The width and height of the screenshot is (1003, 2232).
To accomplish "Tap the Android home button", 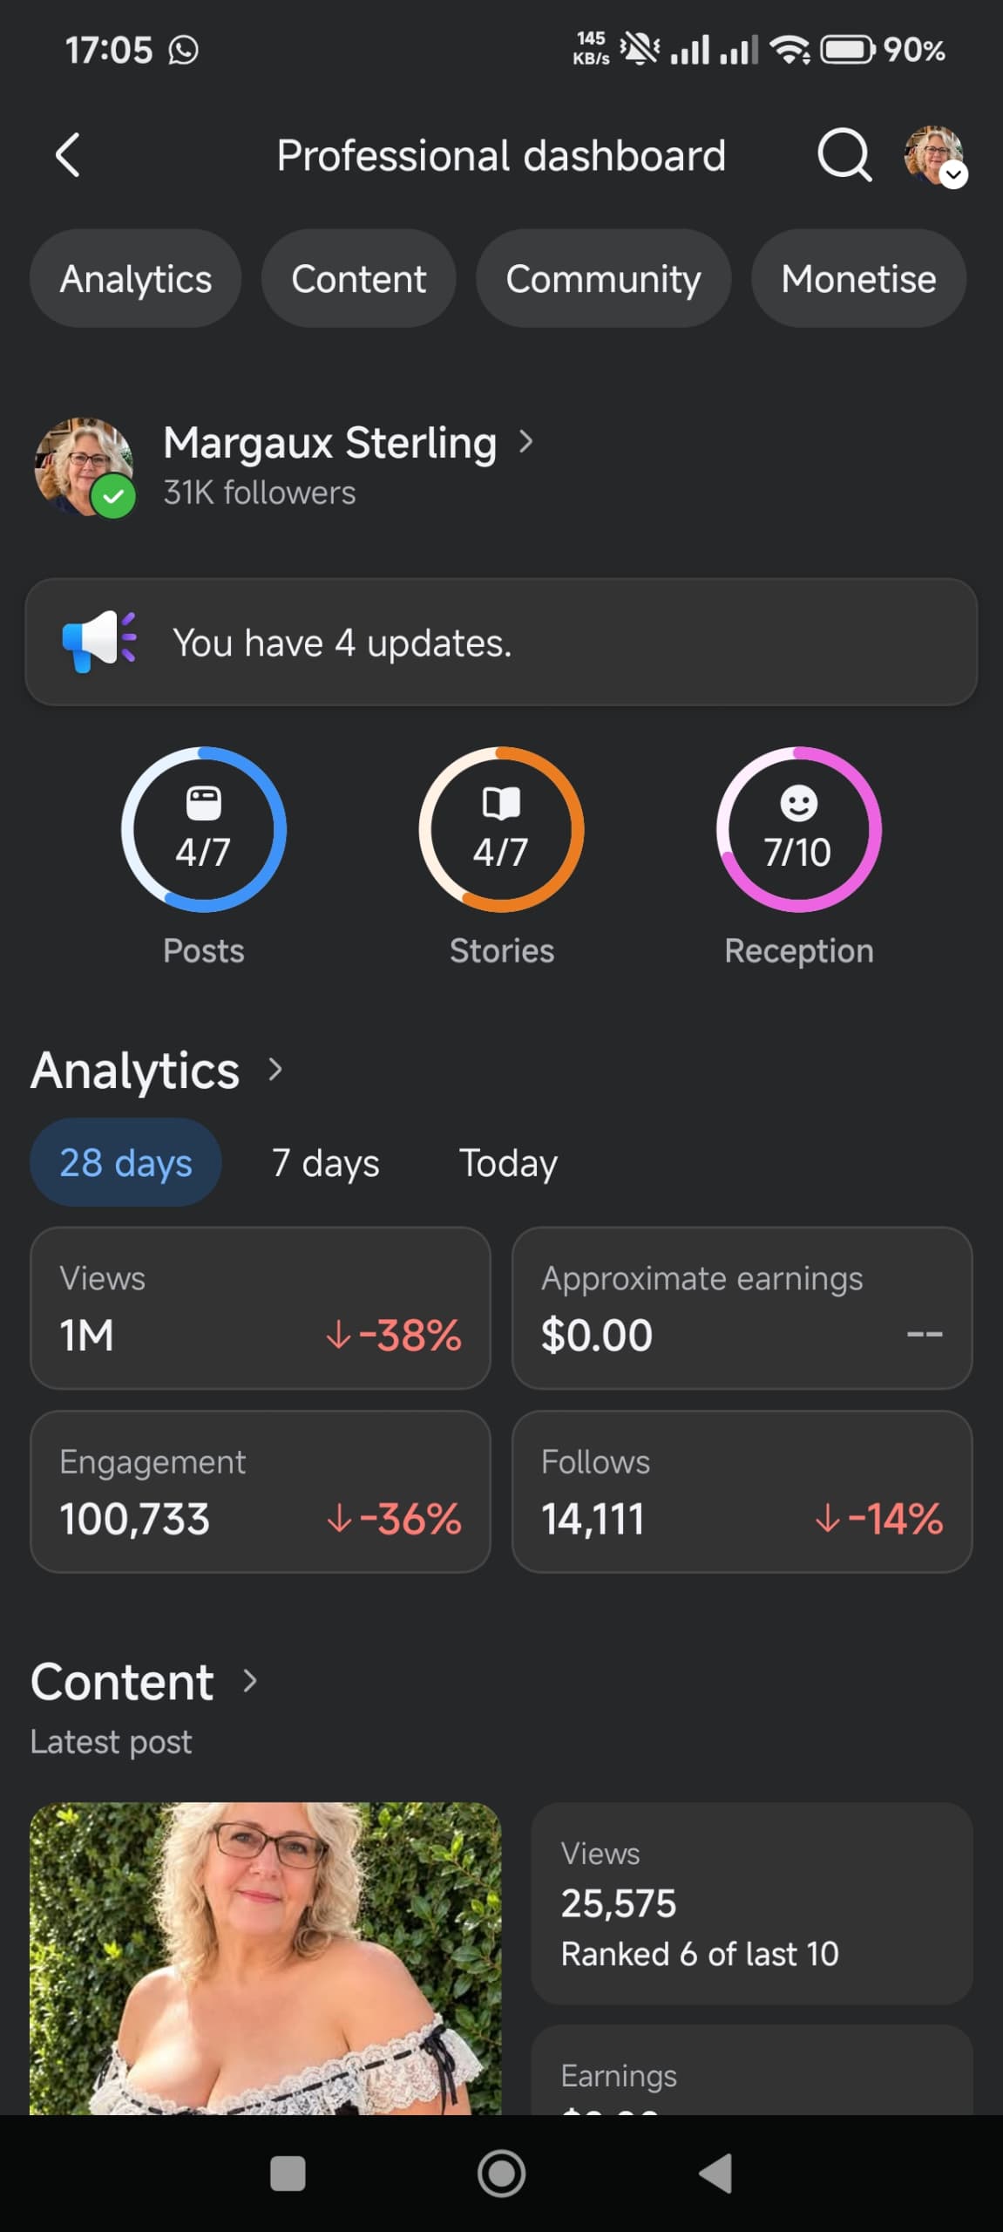I will [501, 2174].
